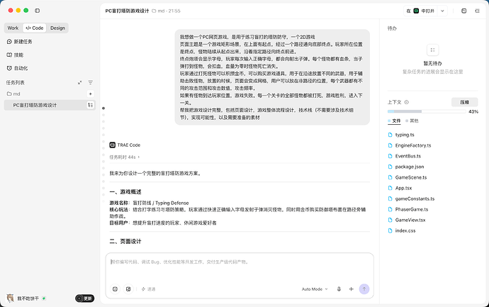Select the md folder in task list
Image resolution: width=489 pixels, height=307 pixels.
point(13,94)
